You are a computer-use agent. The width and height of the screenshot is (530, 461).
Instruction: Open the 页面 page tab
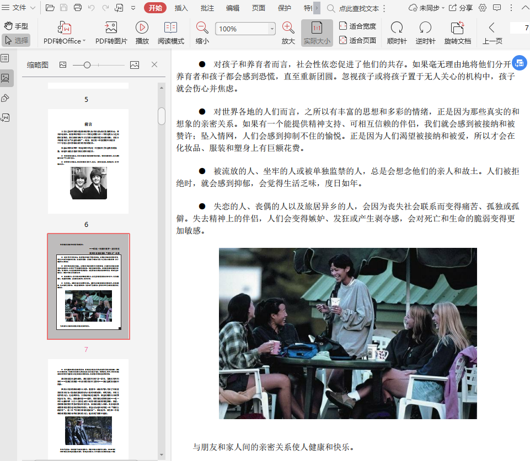(258, 8)
